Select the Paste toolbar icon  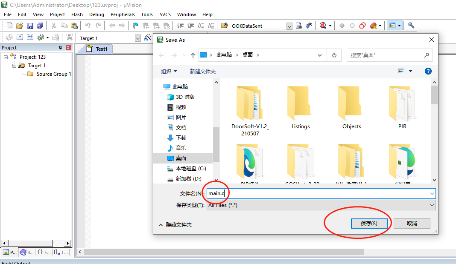coord(75,26)
